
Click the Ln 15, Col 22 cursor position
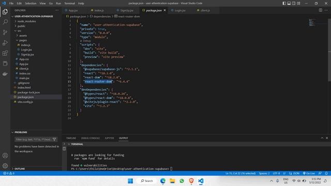click(x=240, y=173)
